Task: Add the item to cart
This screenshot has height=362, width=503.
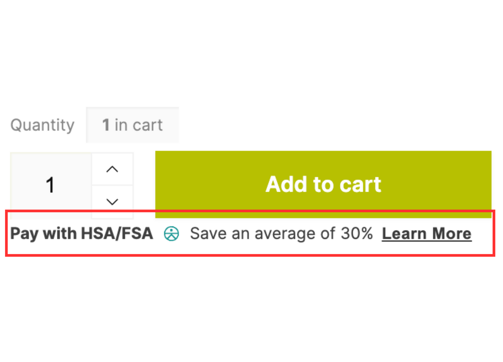Action: [x=323, y=184]
